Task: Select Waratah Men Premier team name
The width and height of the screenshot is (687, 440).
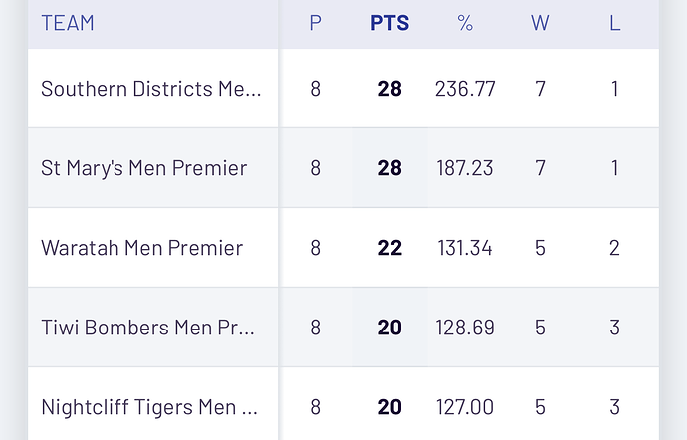Action: pos(141,248)
